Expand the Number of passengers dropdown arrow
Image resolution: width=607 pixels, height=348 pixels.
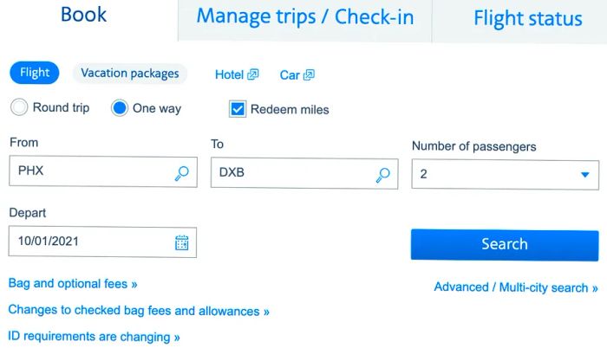(585, 175)
